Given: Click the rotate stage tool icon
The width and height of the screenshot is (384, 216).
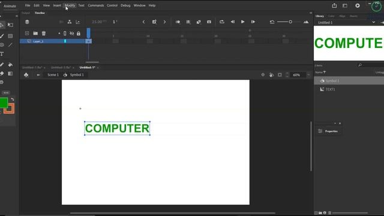Looking at the screenshot, I should tap(271, 74).
